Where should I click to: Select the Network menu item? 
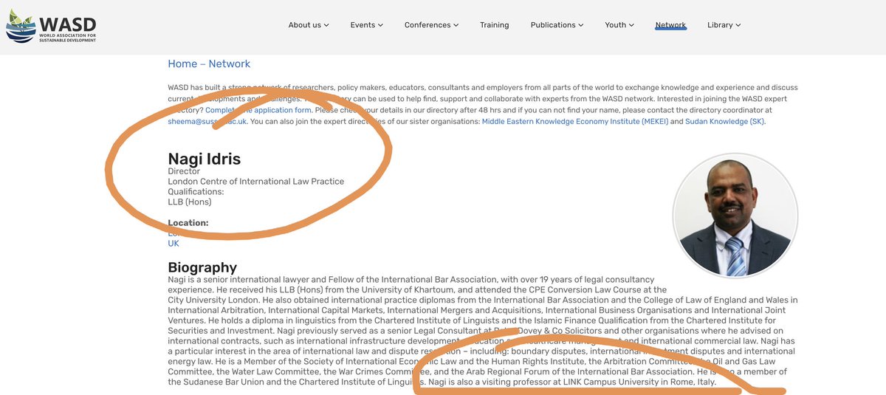[670, 25]
